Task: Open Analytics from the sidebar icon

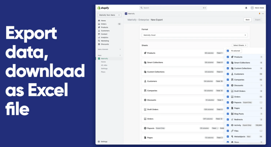Action: [x=99, y=37]
